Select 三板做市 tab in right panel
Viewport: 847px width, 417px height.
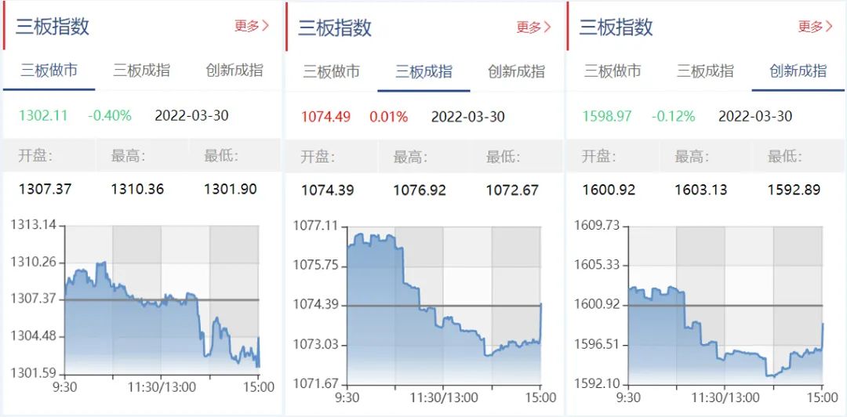pyautogui.click(x=613, y=71)
